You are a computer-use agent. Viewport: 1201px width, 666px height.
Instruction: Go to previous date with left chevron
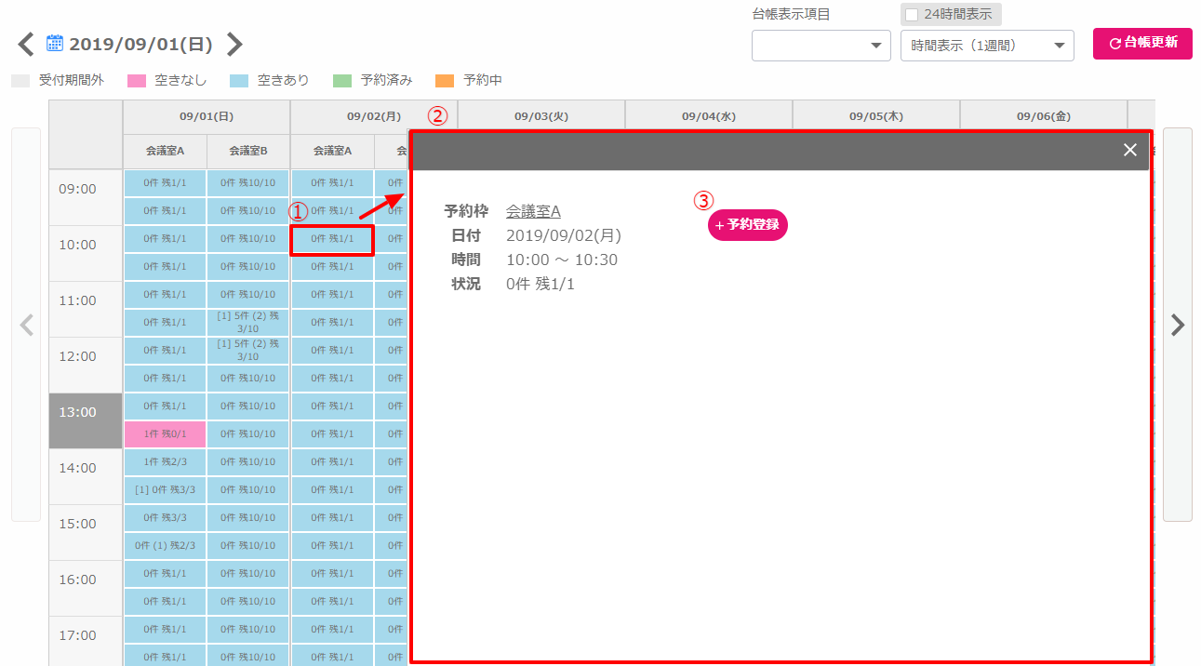[26, 44]
